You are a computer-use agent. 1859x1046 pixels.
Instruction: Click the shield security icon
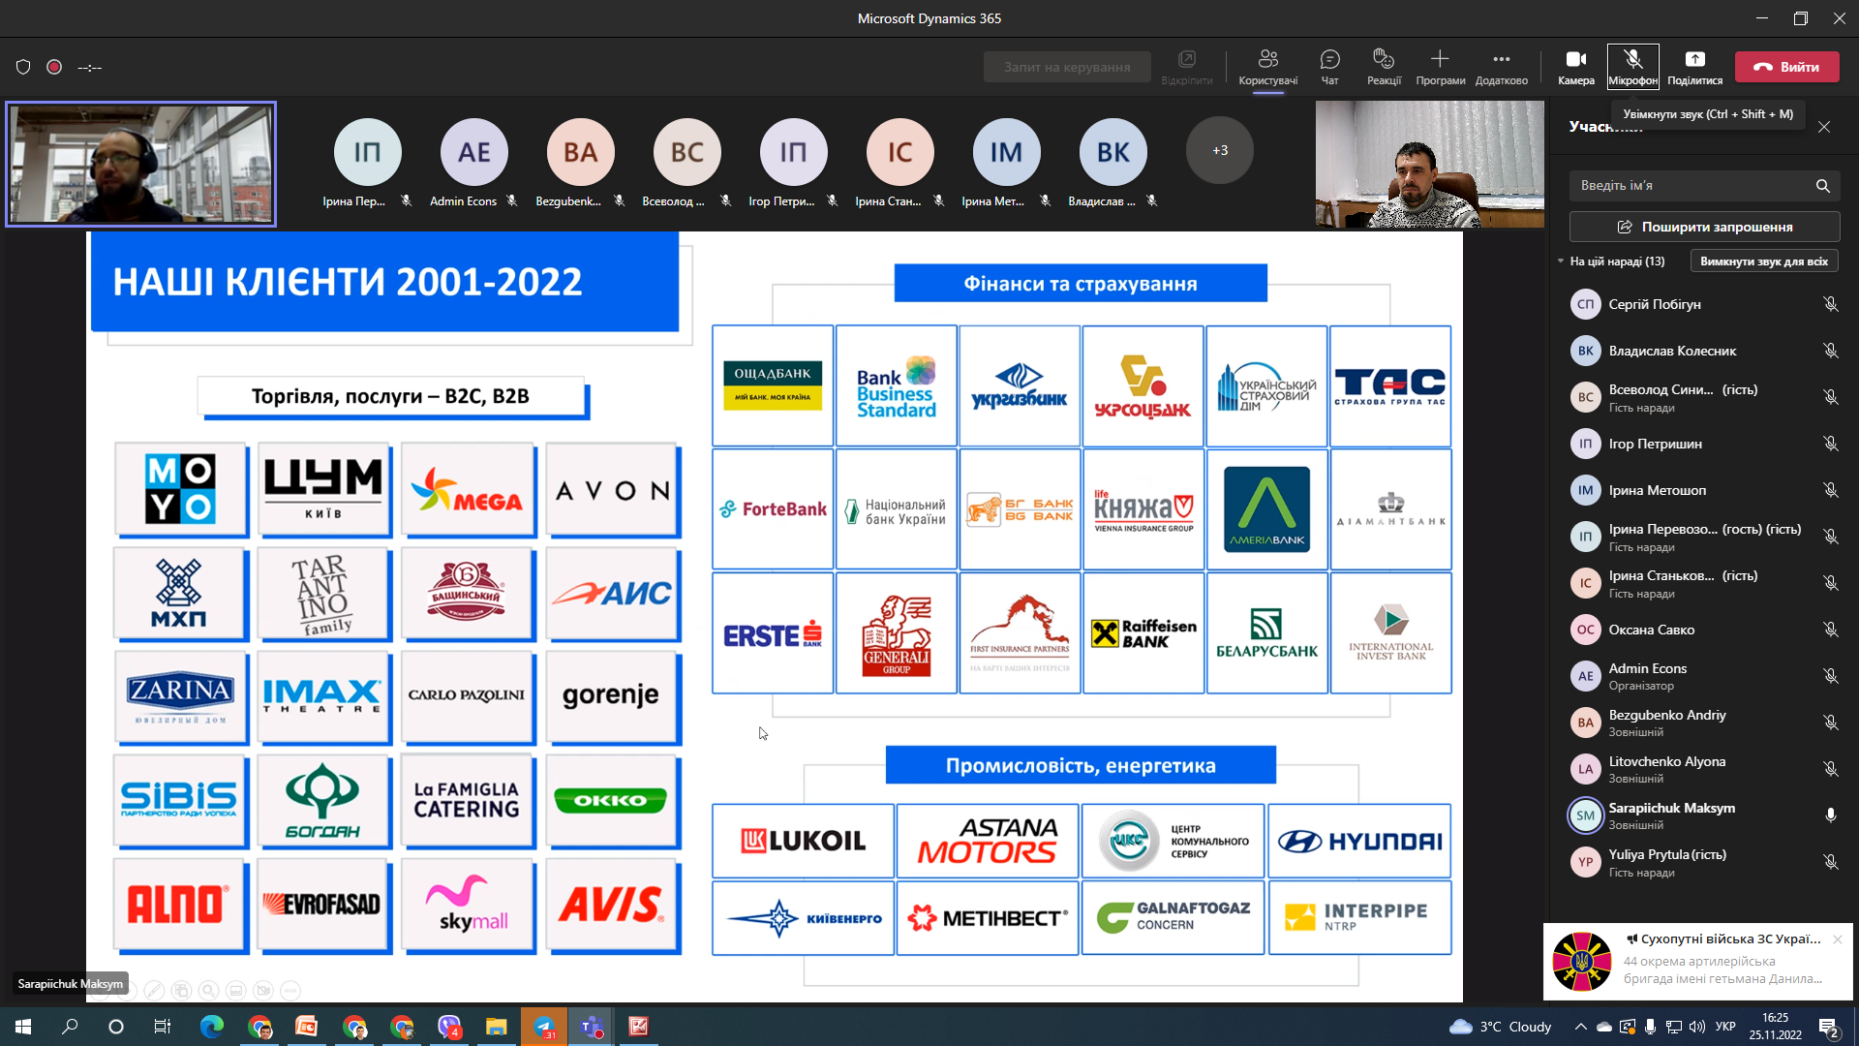pos(23,67)
